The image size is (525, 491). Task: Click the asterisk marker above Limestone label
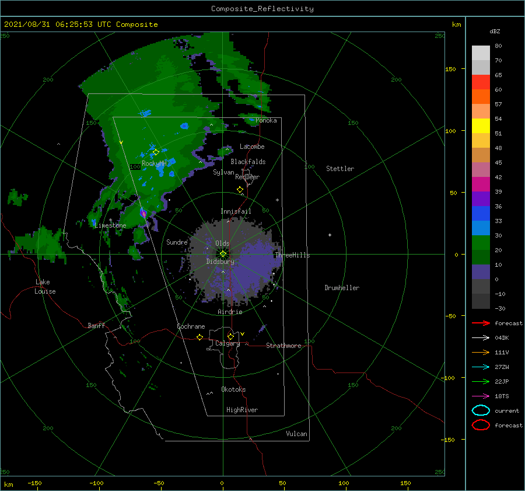click(110, 220)
